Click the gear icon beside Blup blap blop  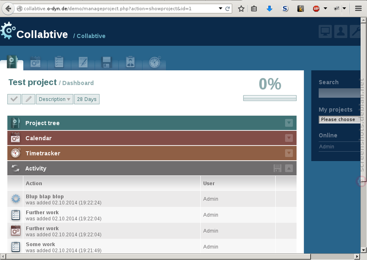16,199
